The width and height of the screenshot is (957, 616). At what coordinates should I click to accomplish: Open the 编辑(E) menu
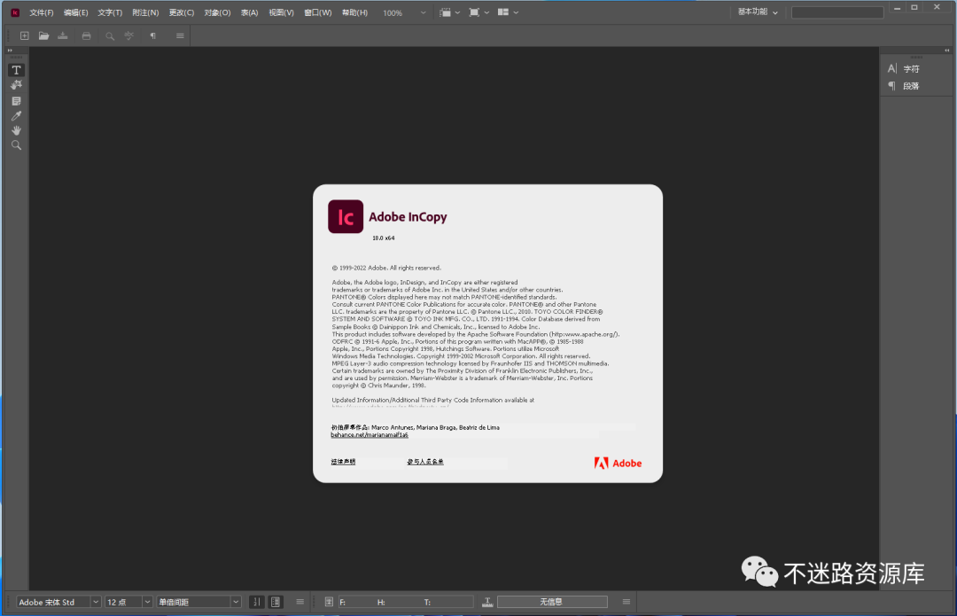pos(75,12)
